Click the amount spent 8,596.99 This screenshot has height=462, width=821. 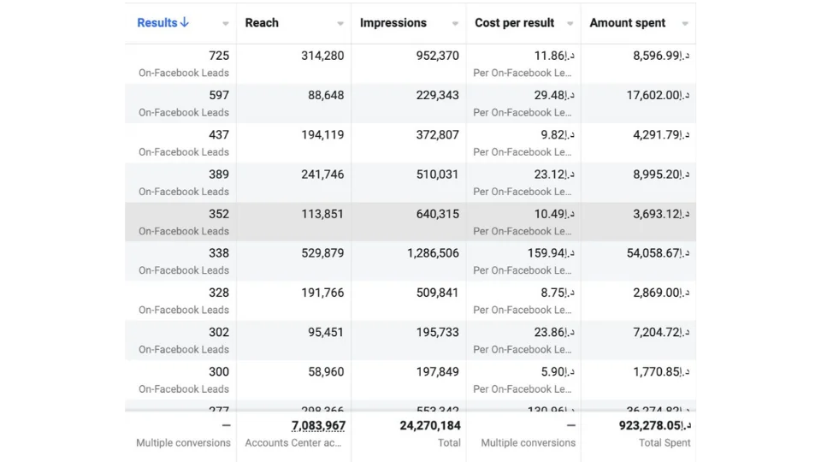[x=661, y=56]
